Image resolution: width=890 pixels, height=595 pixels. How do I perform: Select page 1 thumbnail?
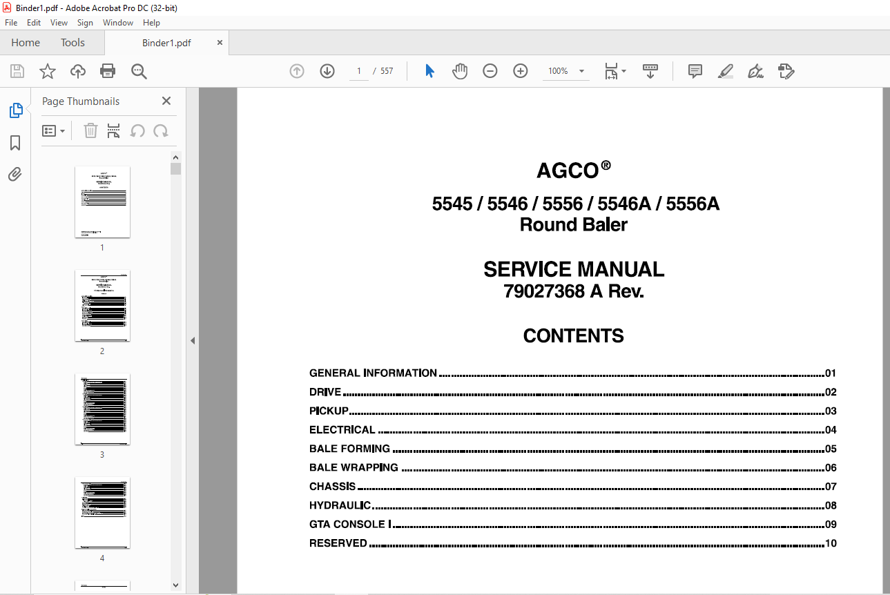102,202
